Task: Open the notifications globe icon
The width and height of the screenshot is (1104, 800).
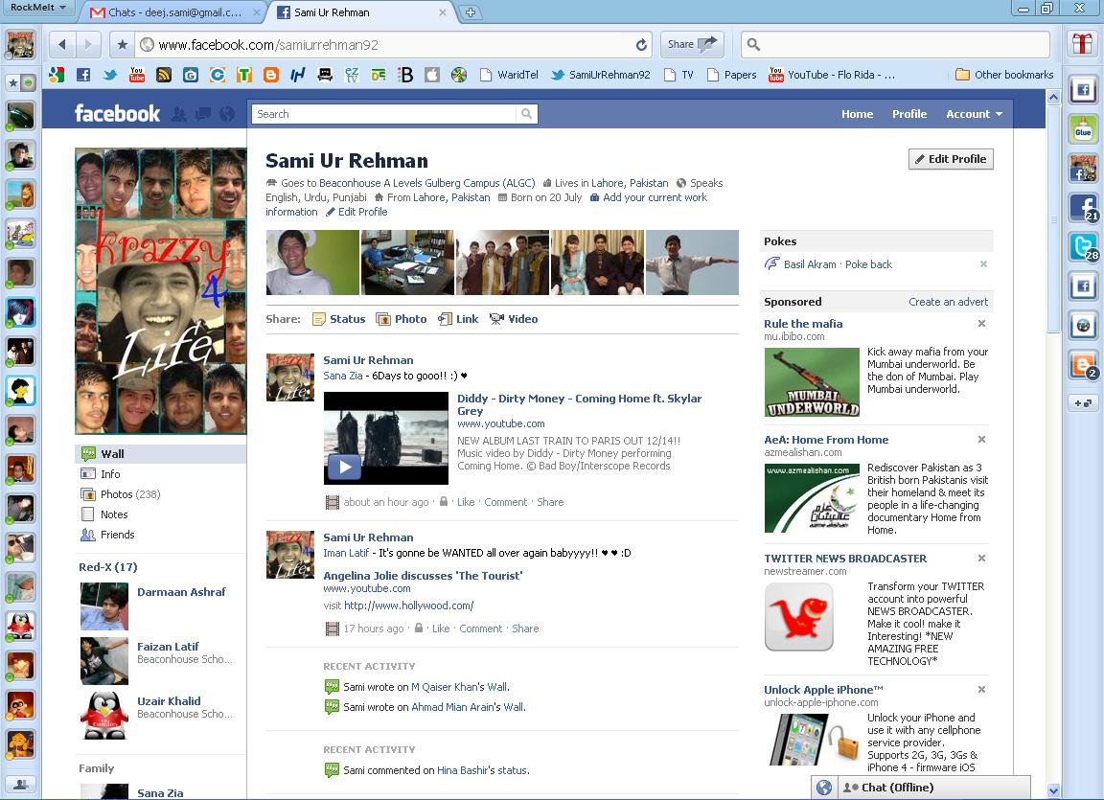Action: tap(226, 113)
